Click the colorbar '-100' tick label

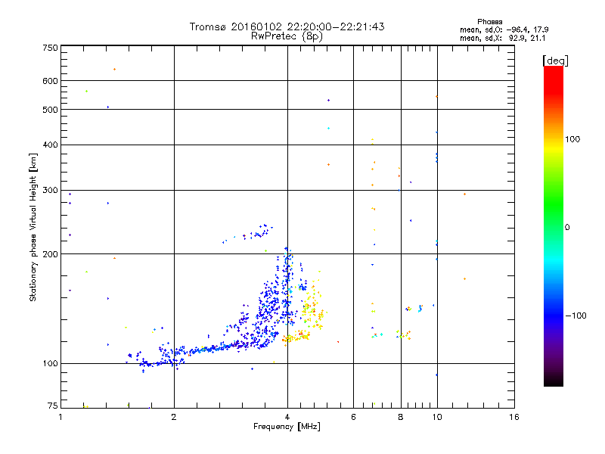click(576, 316)
